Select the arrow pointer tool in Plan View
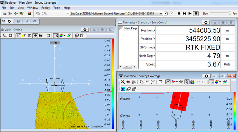Image resolution: width=238 pixels, height=132 pixels. [187, 82]
